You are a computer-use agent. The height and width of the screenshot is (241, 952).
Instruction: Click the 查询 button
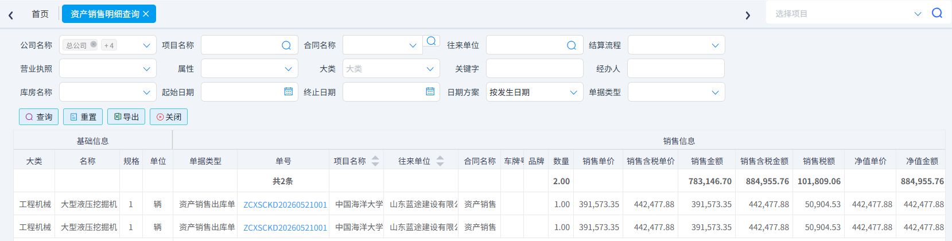click(39, 116)
